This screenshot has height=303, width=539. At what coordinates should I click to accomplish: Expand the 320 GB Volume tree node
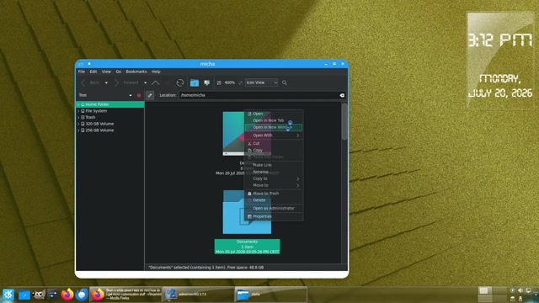[x=78, y=124]
